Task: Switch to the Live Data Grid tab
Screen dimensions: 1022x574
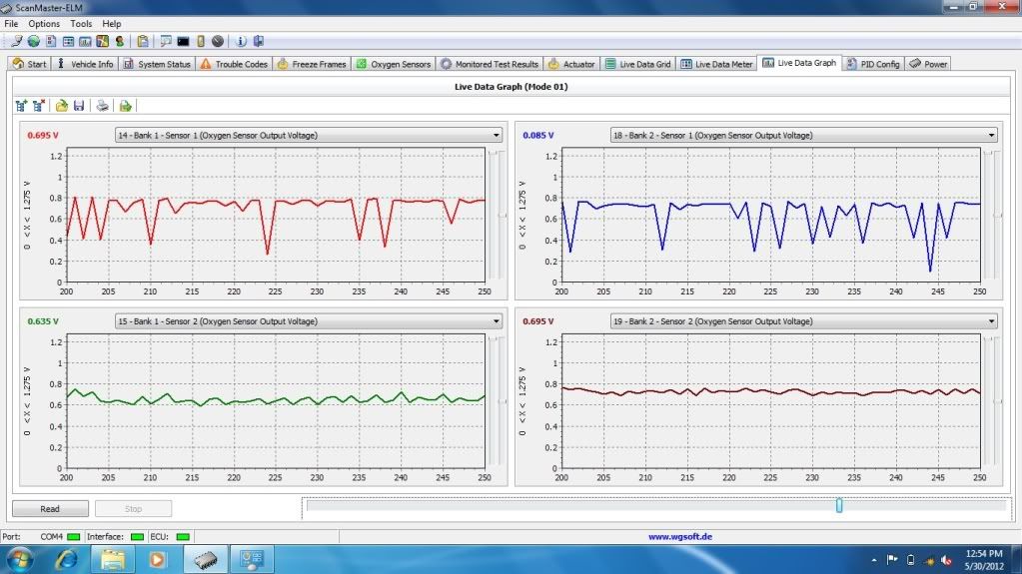Action: [x=638, y=64]
